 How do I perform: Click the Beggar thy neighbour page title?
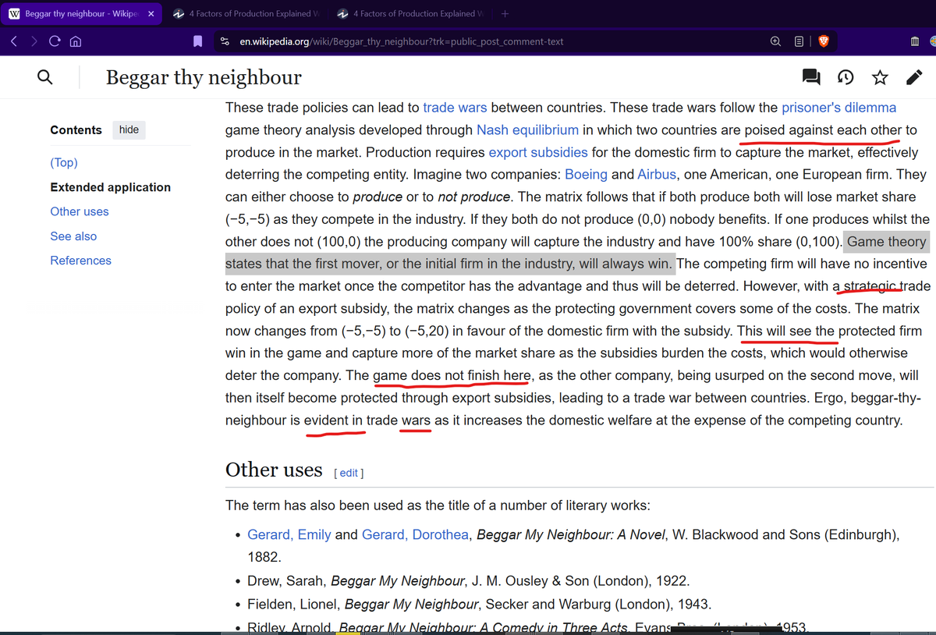click(x=204, y=76)
